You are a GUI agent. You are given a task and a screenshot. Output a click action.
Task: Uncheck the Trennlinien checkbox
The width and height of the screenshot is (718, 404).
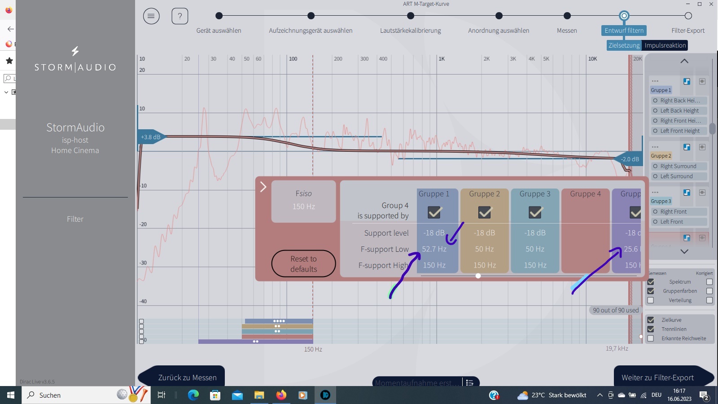click(651, 329)
